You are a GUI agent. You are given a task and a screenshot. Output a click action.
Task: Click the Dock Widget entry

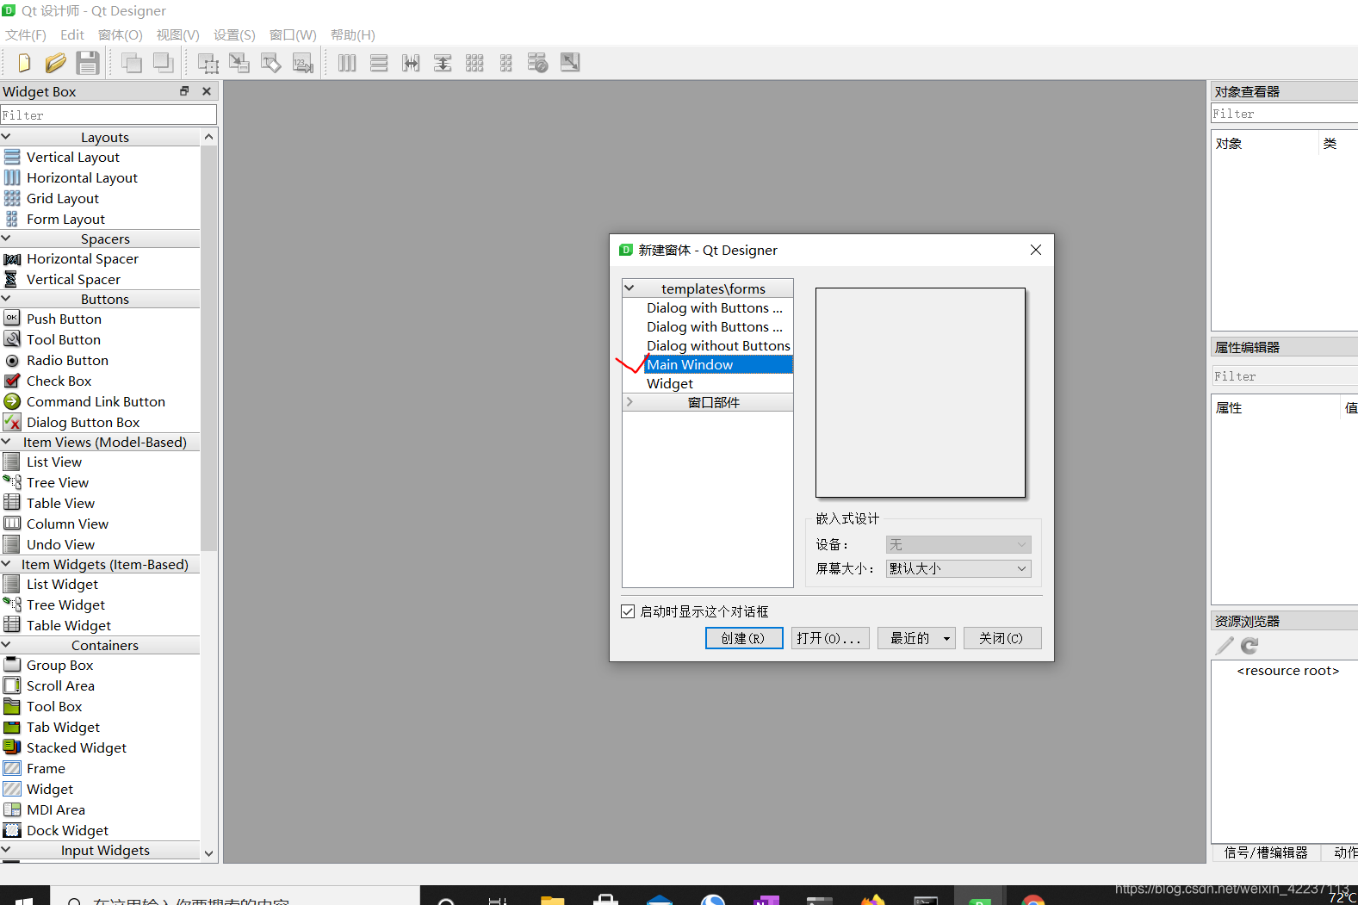coord(67,830)
